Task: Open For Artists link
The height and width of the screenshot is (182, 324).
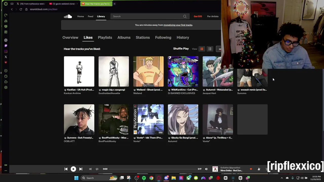Action: point(213,16)
